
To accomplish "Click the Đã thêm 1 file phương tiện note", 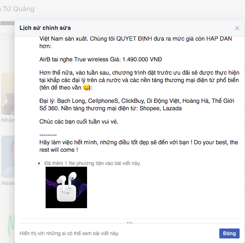I will [92, 163].
